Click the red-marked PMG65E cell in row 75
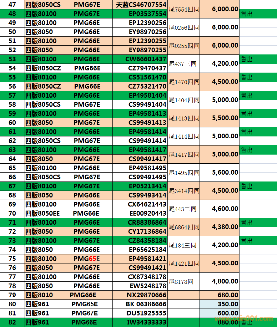This screenshot has height=327, width=277. [x=87, y=259]
